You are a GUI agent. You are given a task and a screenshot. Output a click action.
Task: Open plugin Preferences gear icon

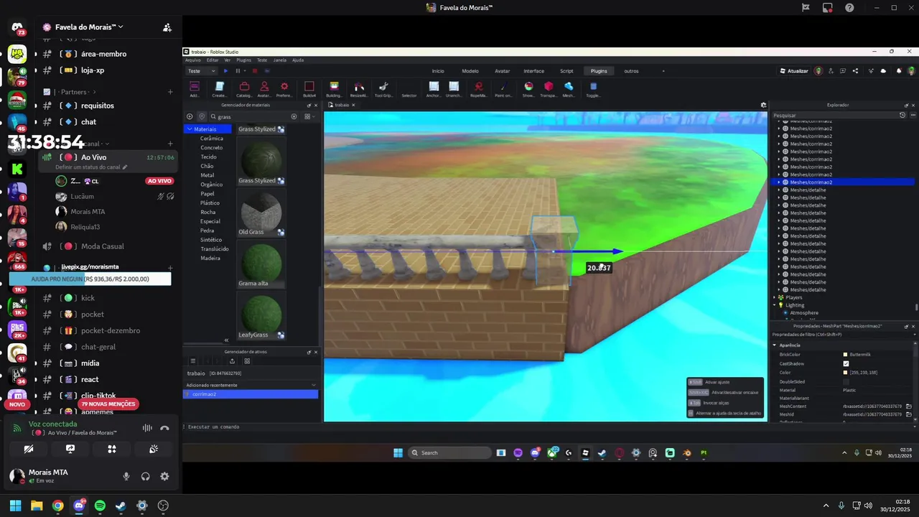coord(284,89)
